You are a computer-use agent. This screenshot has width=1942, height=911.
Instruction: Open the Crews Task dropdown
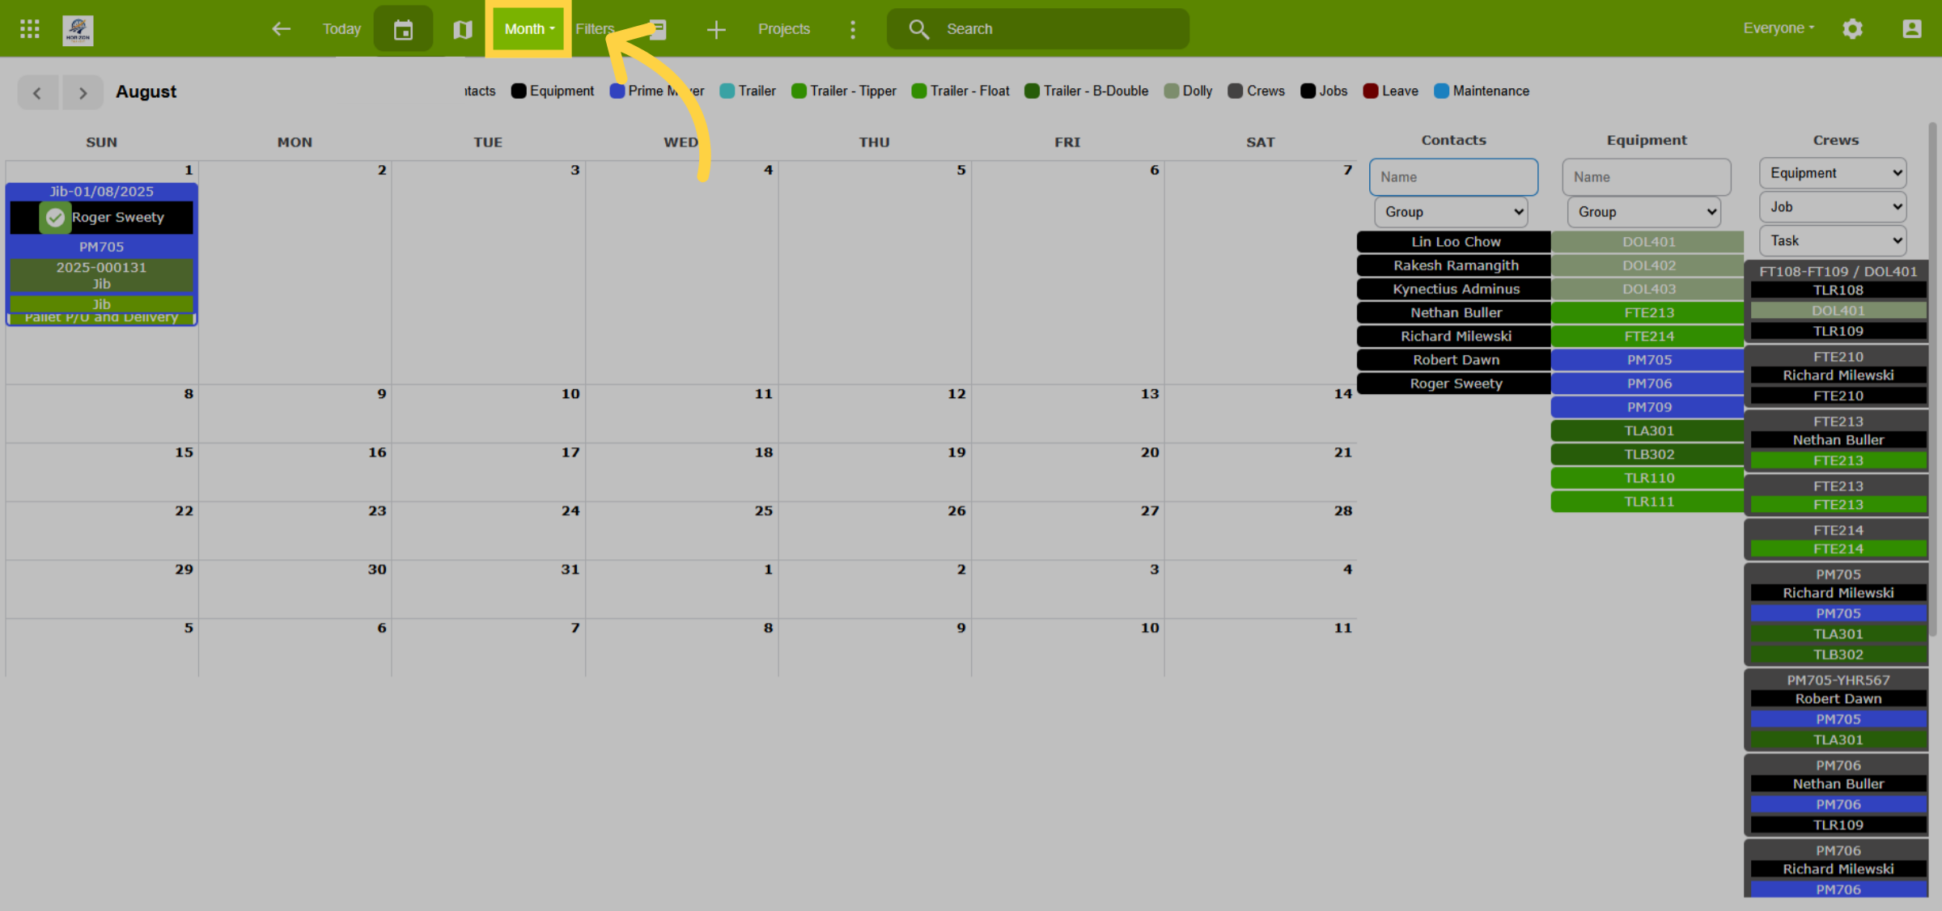click(1833, 240)
